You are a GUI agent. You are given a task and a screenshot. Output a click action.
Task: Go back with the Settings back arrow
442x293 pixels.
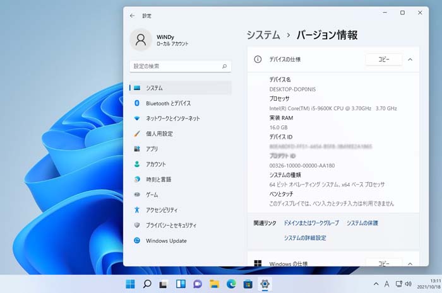pos(132,16)
